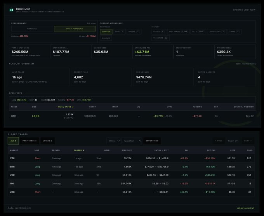Click the Garrett Jinn name
The image size is (264, 216).
23,9
